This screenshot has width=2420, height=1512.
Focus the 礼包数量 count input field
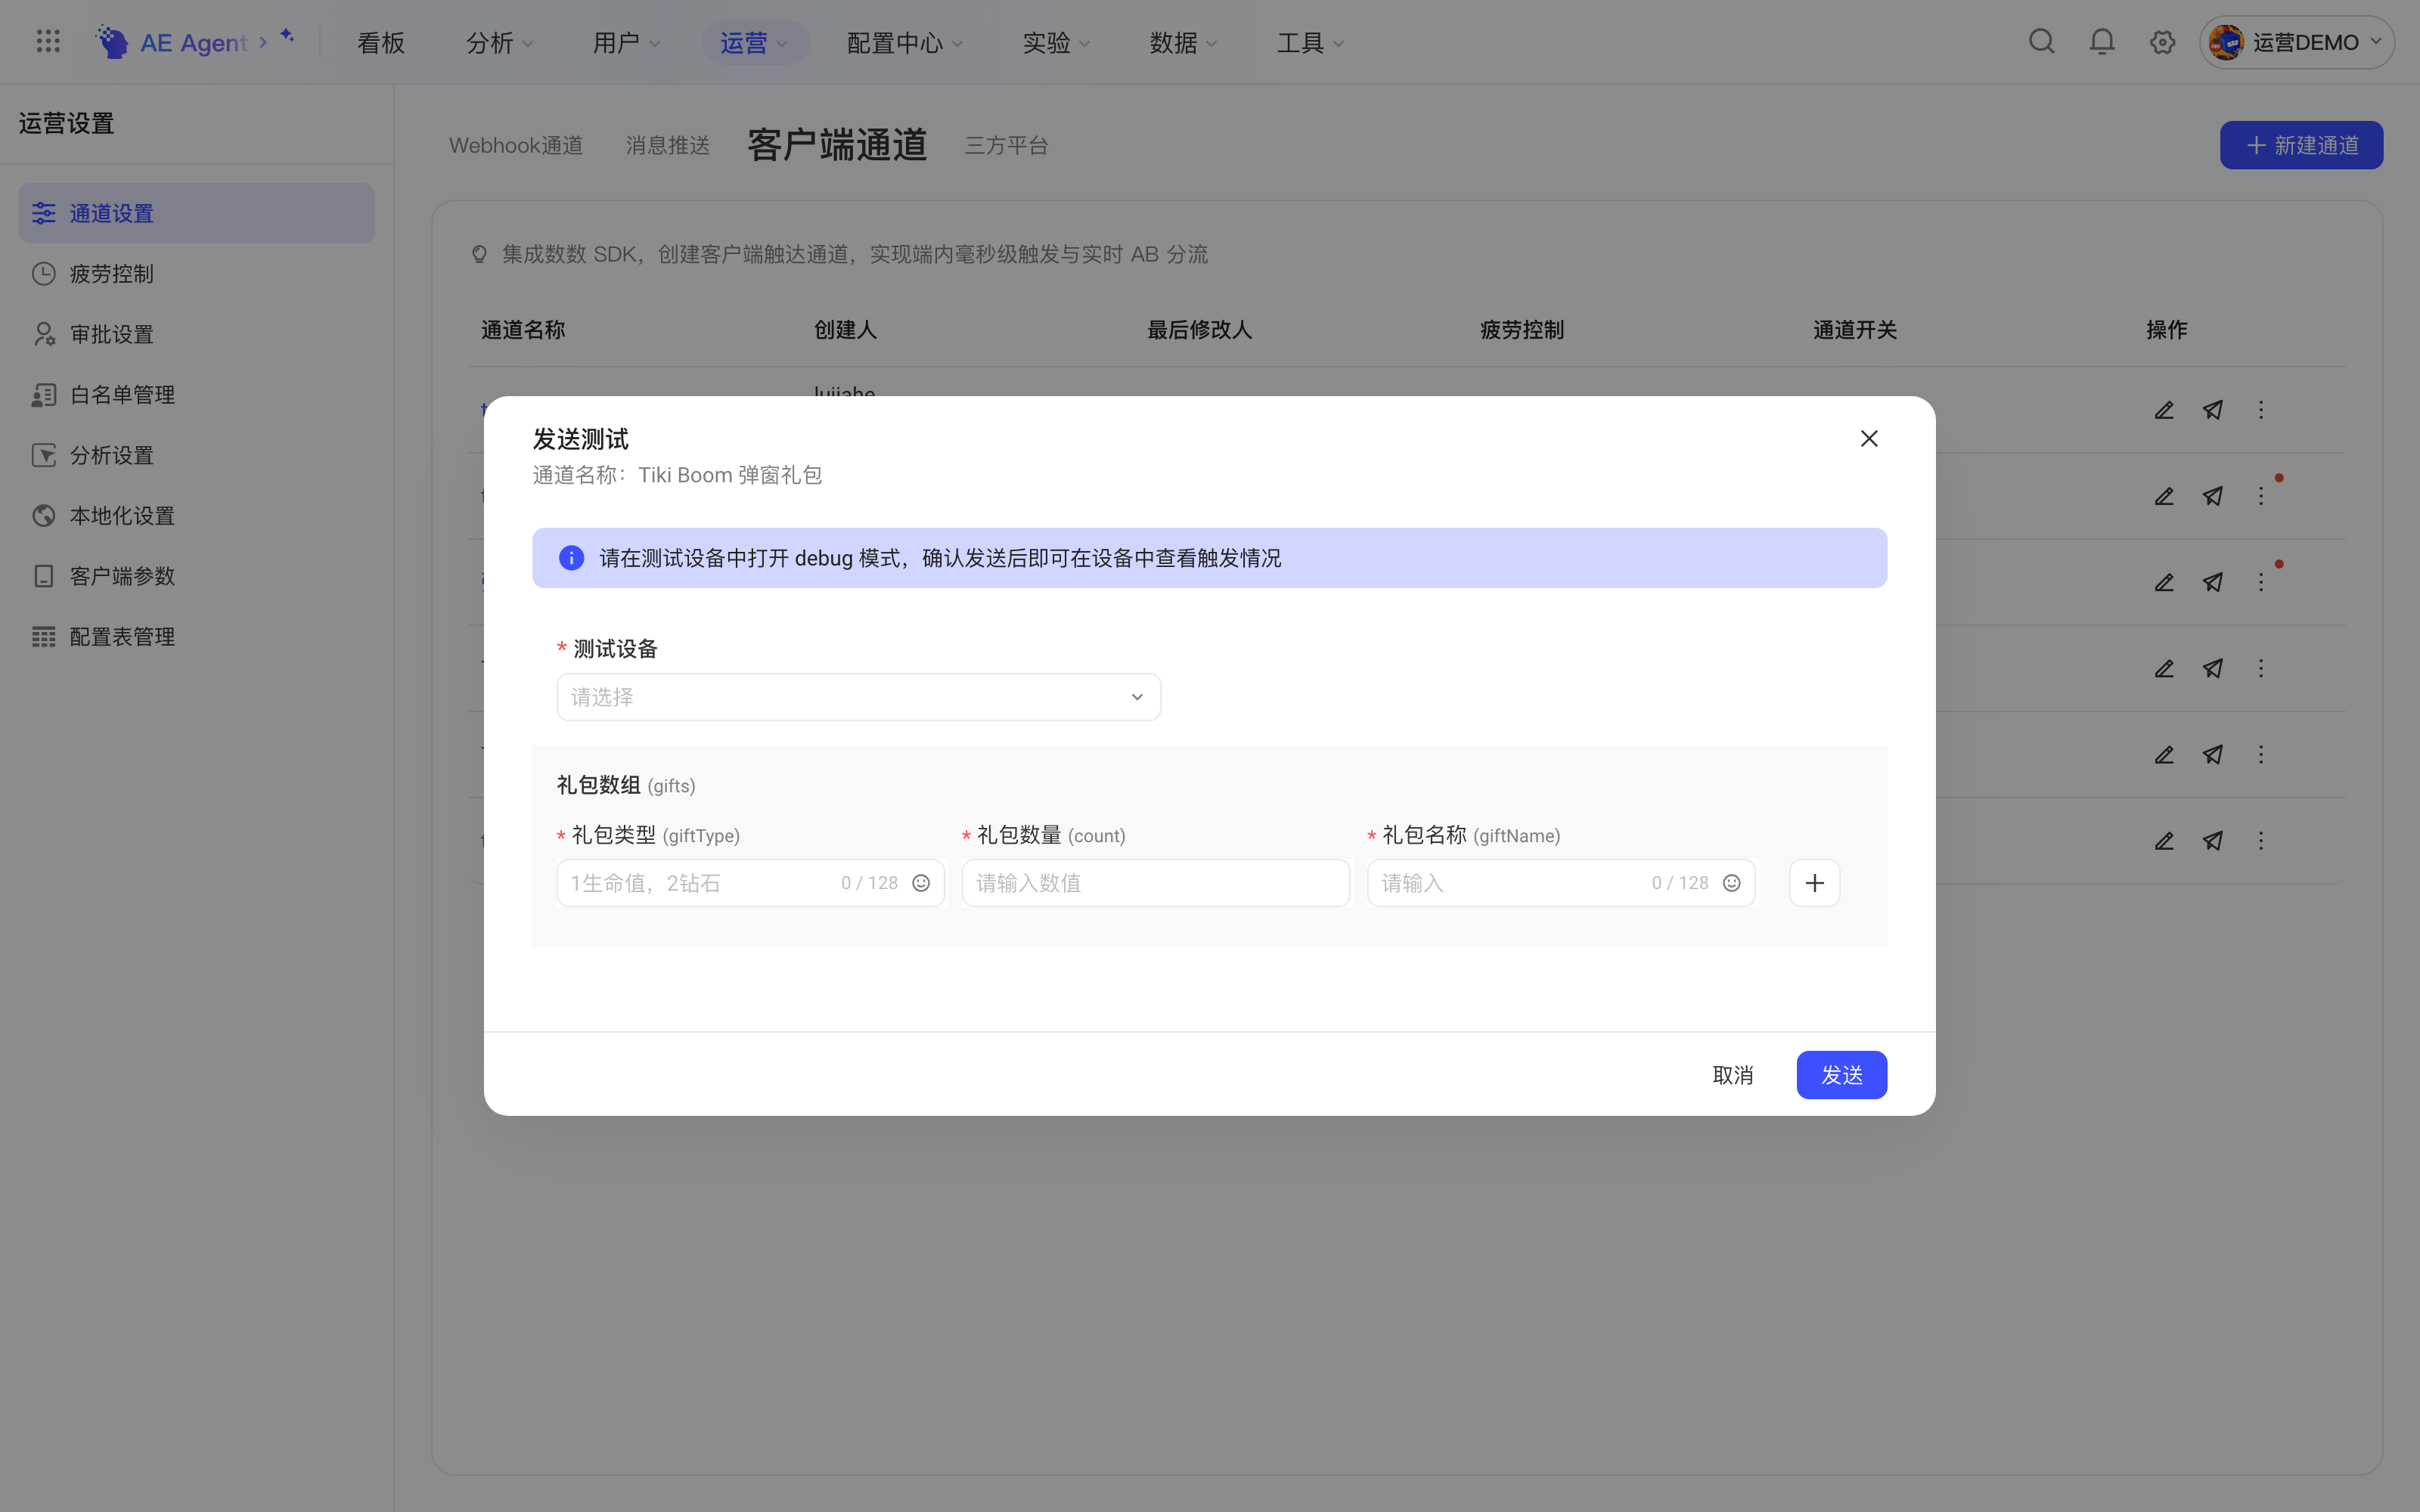(1155, 883)
